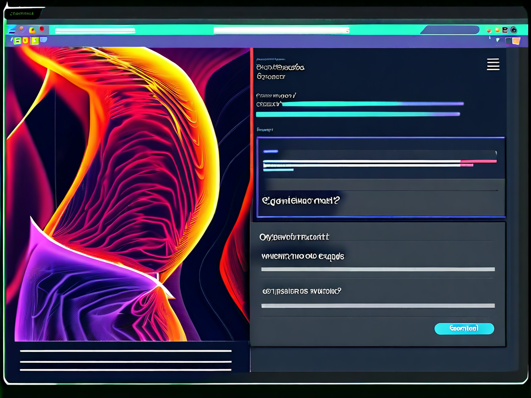The height and width of the screenshot is (398, 531).
Task: Click the orange dot icon at the toolbar's right end
Action: point(497,30)
